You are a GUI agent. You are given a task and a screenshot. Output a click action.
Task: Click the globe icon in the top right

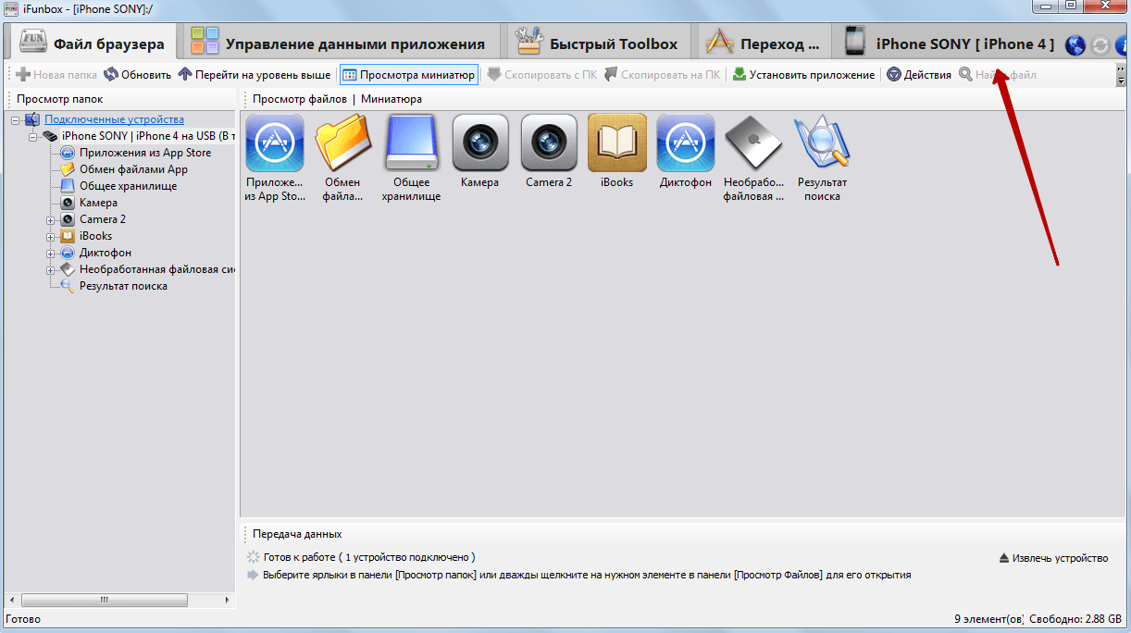coord(1075,44)
